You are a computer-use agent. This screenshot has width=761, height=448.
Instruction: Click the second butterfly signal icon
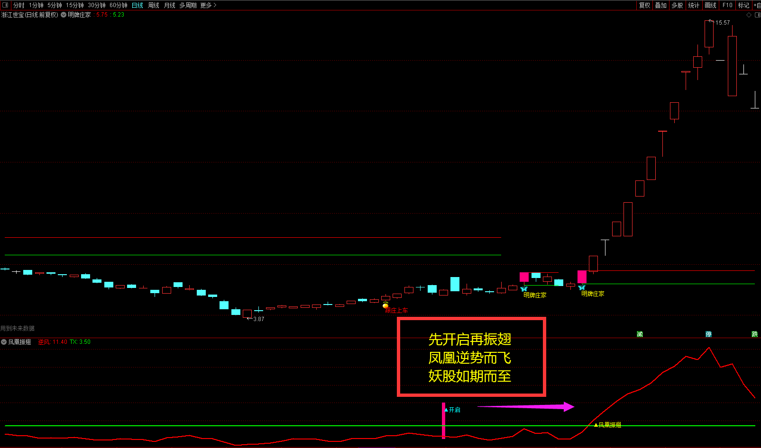pyautogui.click(x=582, y=287)
